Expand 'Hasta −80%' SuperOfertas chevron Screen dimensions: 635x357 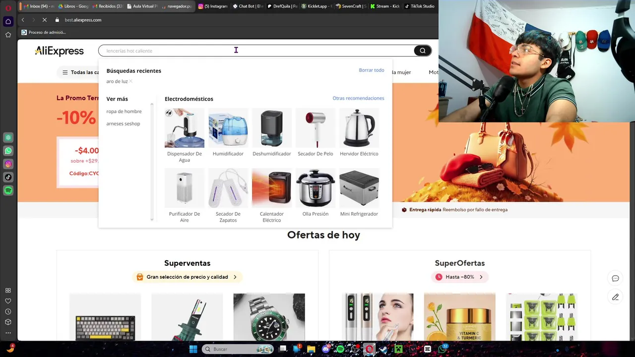point(481,277)
